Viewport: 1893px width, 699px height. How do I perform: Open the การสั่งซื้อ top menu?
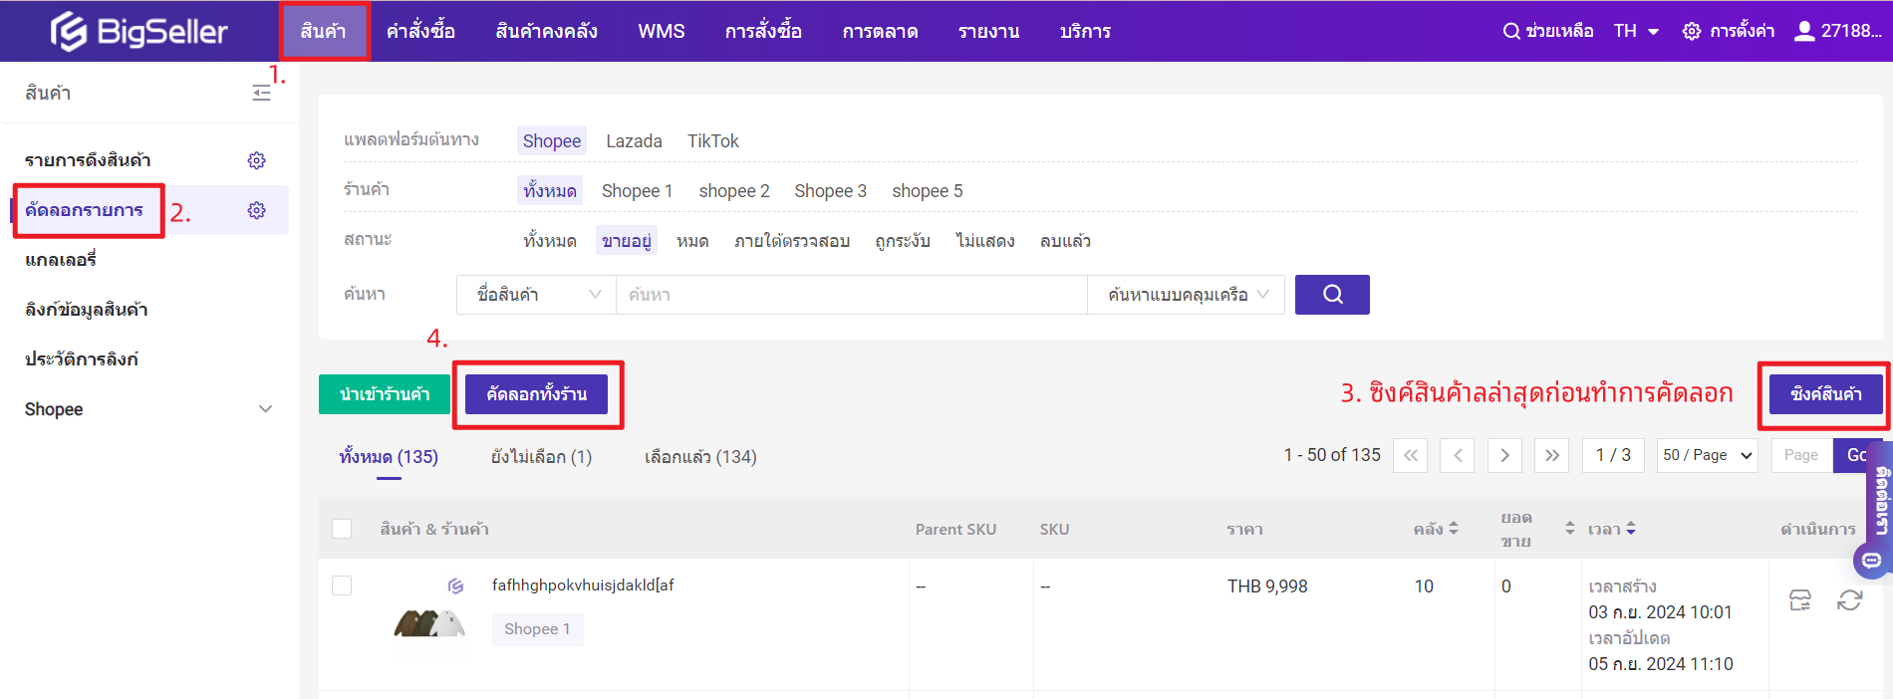pyautogui.click(x=763, y=31)
